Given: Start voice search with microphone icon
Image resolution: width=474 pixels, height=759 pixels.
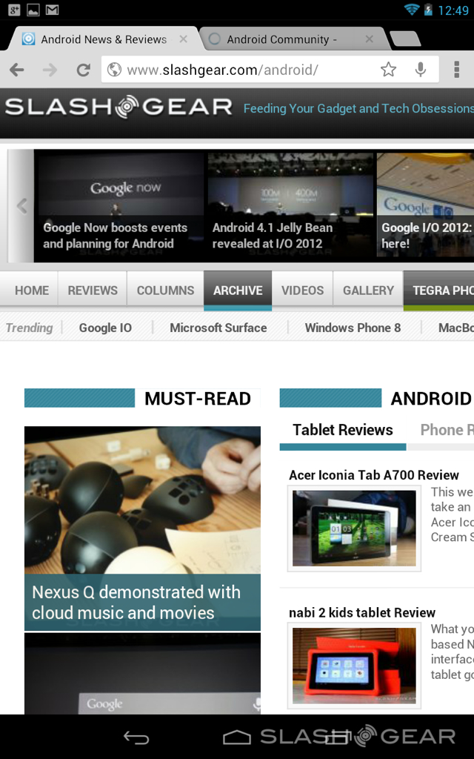Looking at the screenshot, I should point(421,70).
